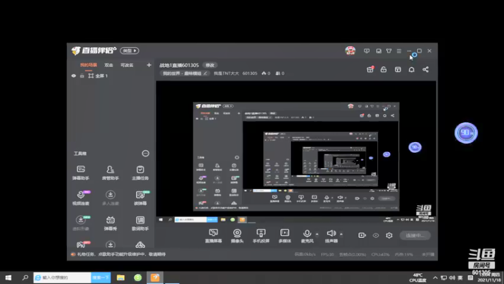Open the 歌词助手 lyrics assistant tool
The width and height of the screenshot is (504, 284).
coord(140,223)
